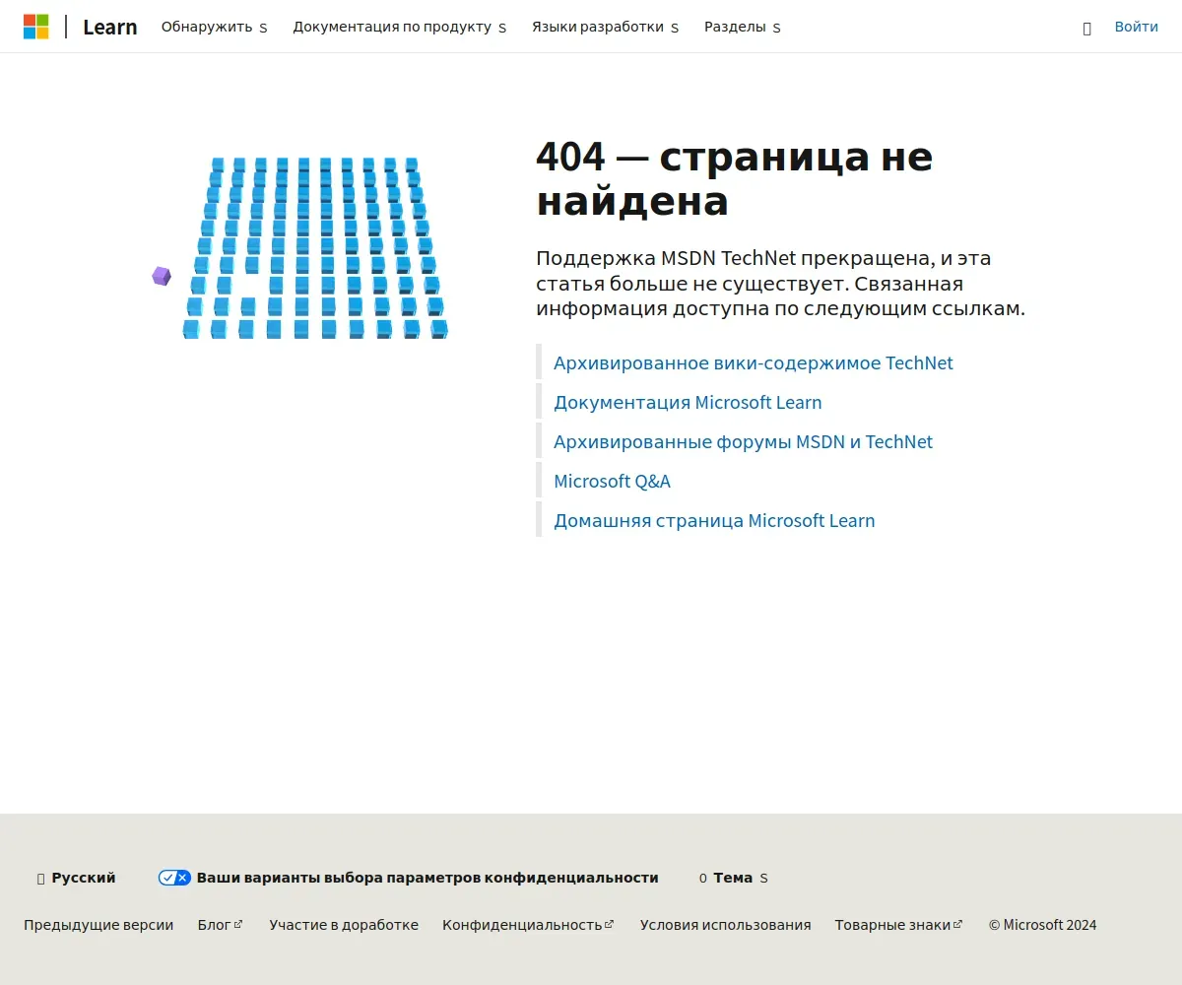Open the Learn home link
Viewport: 1182px width, 985px height.
click(110, 28)
